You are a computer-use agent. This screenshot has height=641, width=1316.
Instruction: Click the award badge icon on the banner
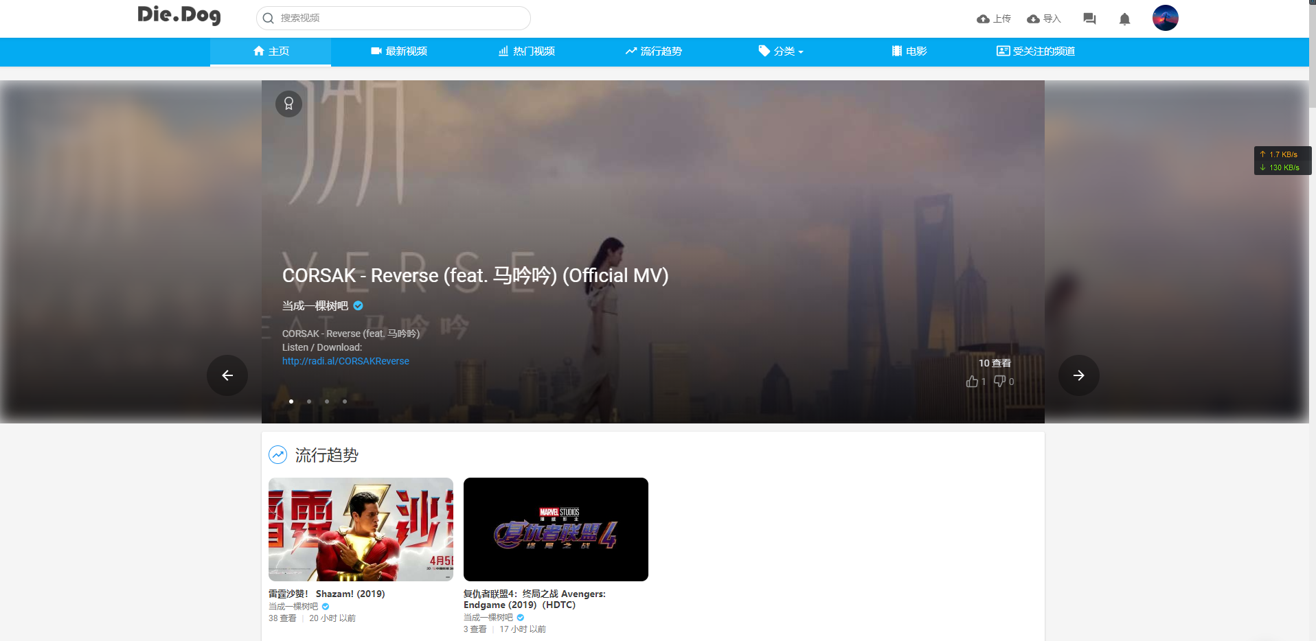[x=288, y=104]
